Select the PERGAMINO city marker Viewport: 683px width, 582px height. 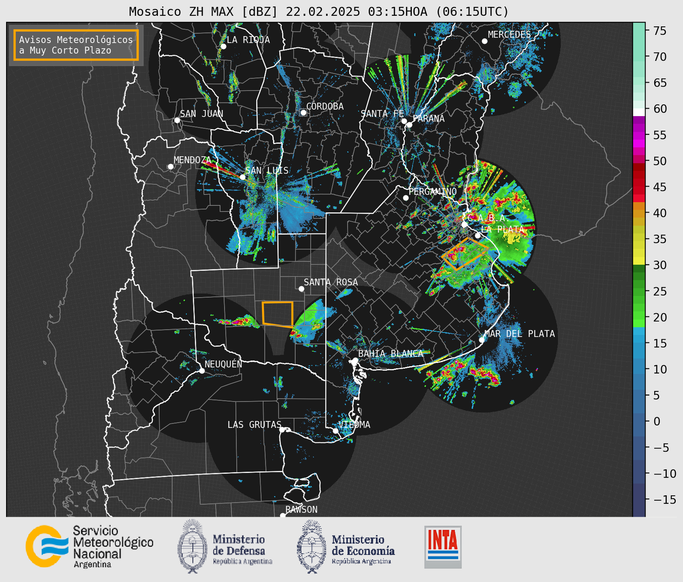tap(406, 198)
